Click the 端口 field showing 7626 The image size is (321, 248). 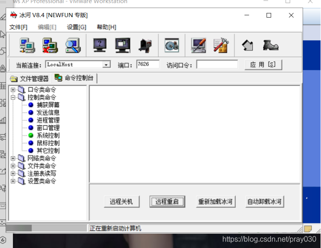pos(148,64)
